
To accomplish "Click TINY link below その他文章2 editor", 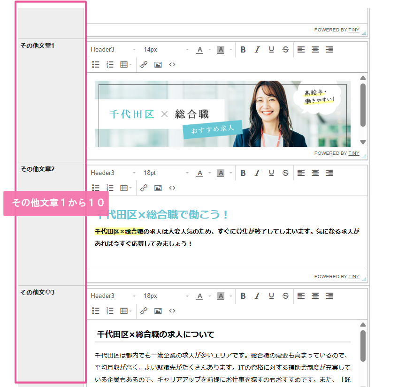I will pyautogui.click(x=354, y=277).
